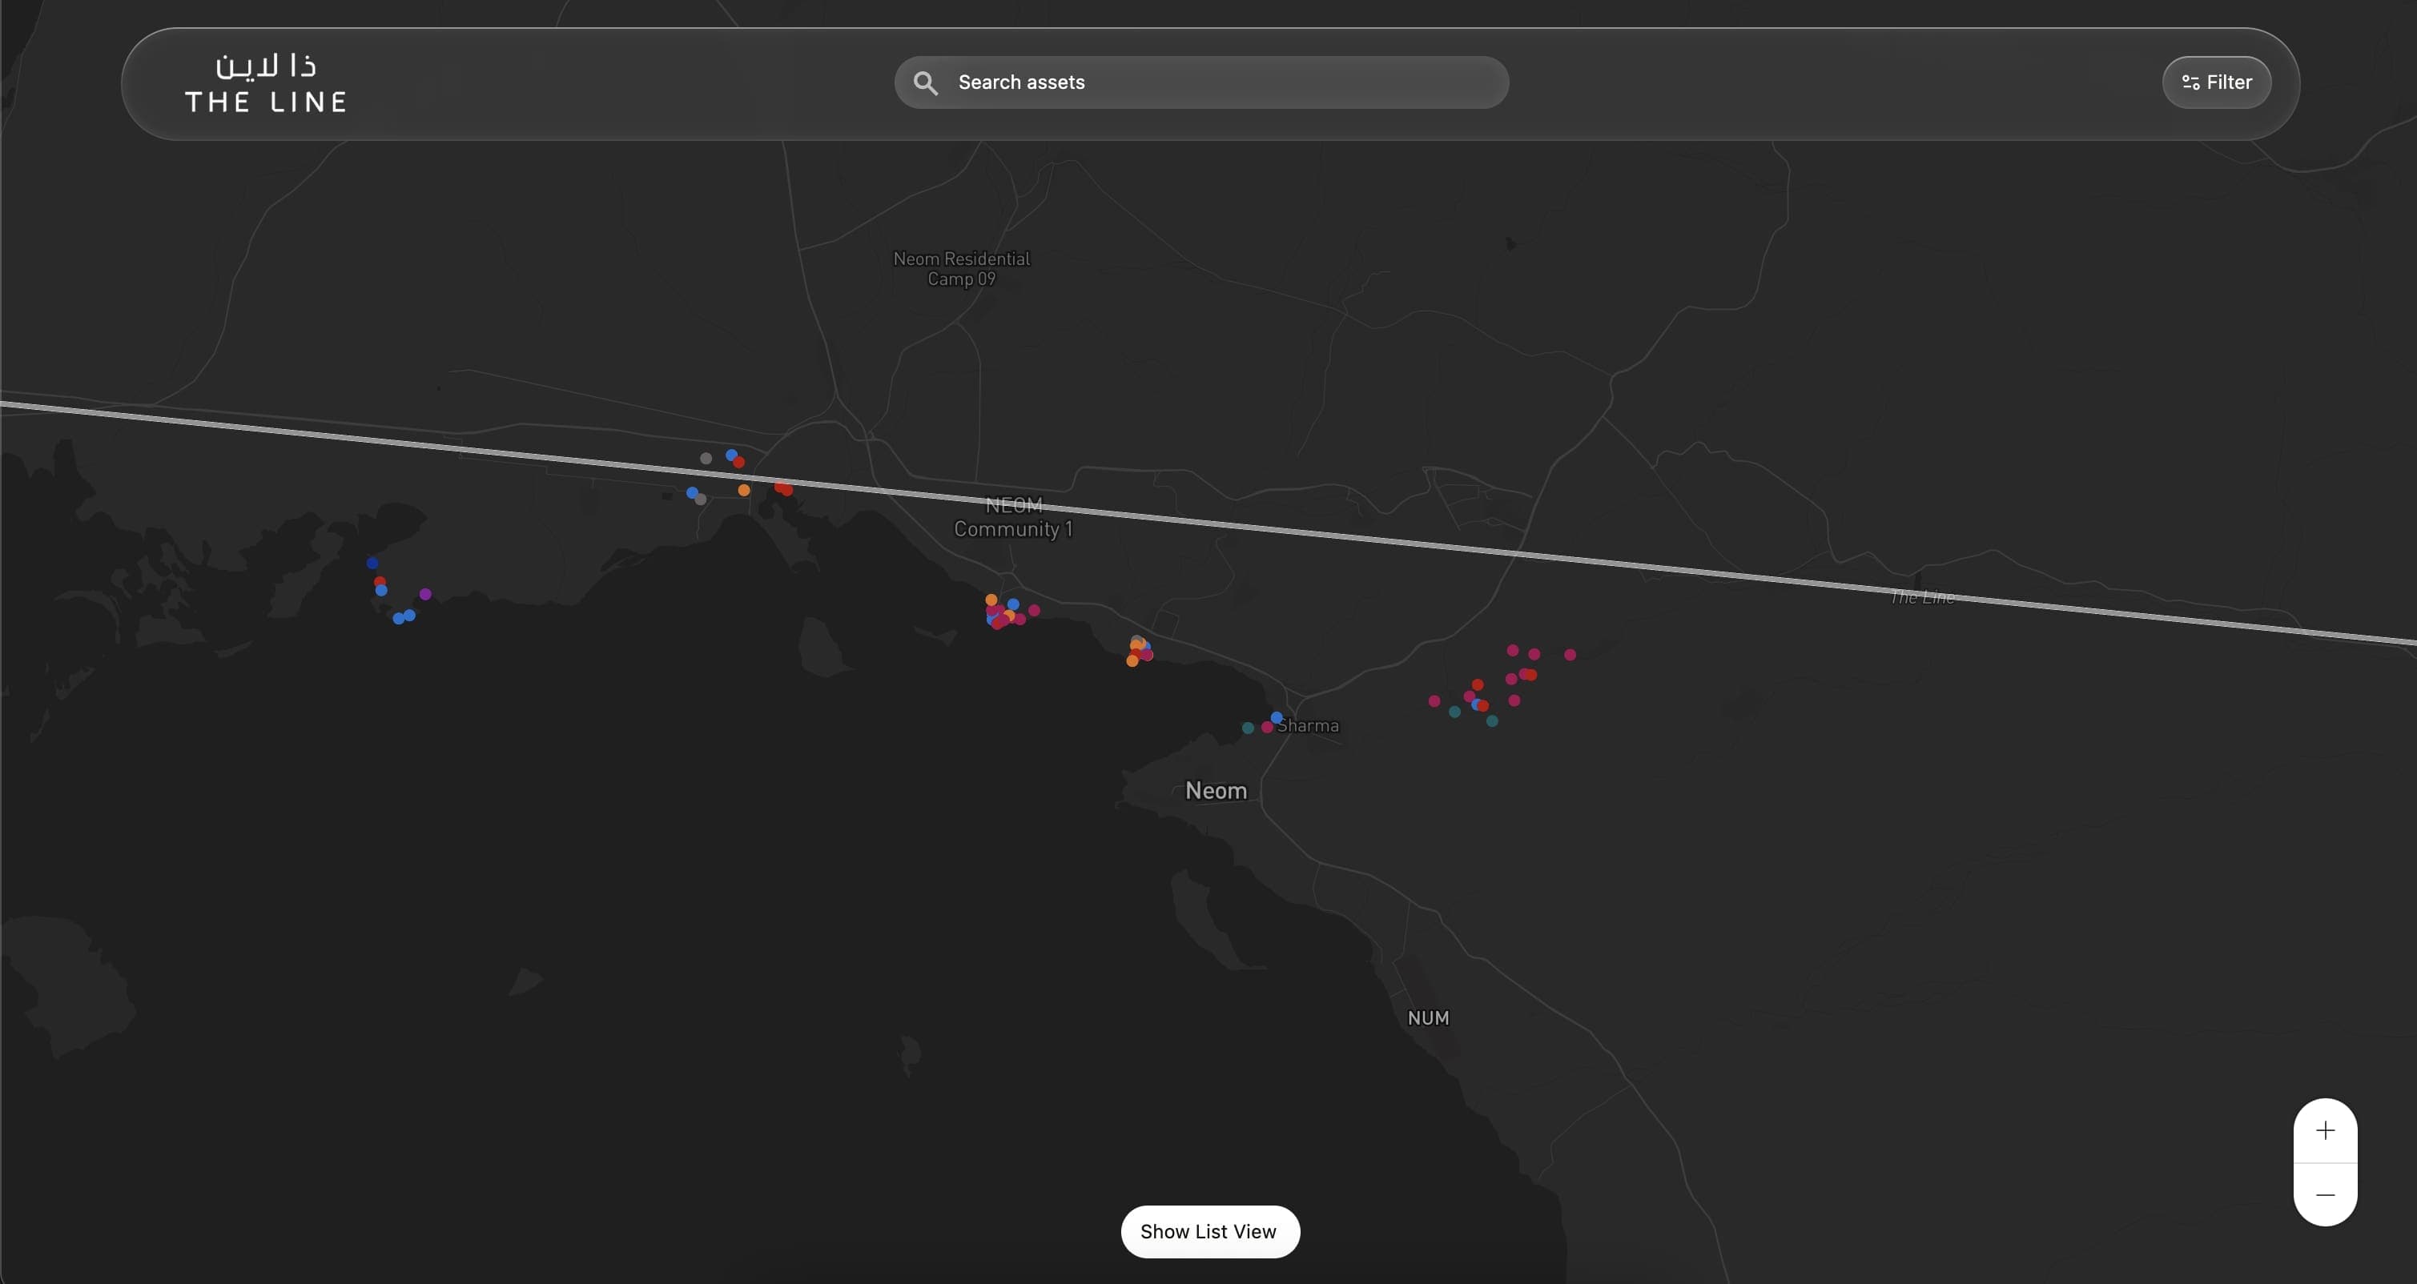Click the blue marker in the western cluster
Image resolution: width=2417 pixels, height=1284 pixels.
point(372,564)
